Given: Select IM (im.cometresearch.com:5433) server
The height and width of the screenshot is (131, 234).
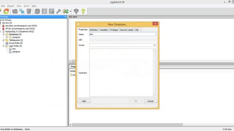Looking at the screenshot, I should pos(20,28).
